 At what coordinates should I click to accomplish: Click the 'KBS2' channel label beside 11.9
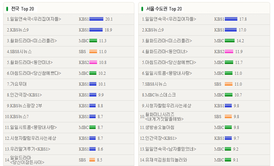(219, 52)
